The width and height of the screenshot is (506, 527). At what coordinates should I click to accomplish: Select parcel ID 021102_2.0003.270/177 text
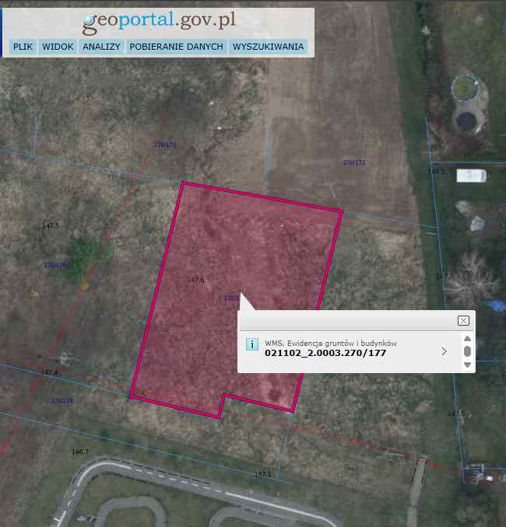(x=325, y=353)
